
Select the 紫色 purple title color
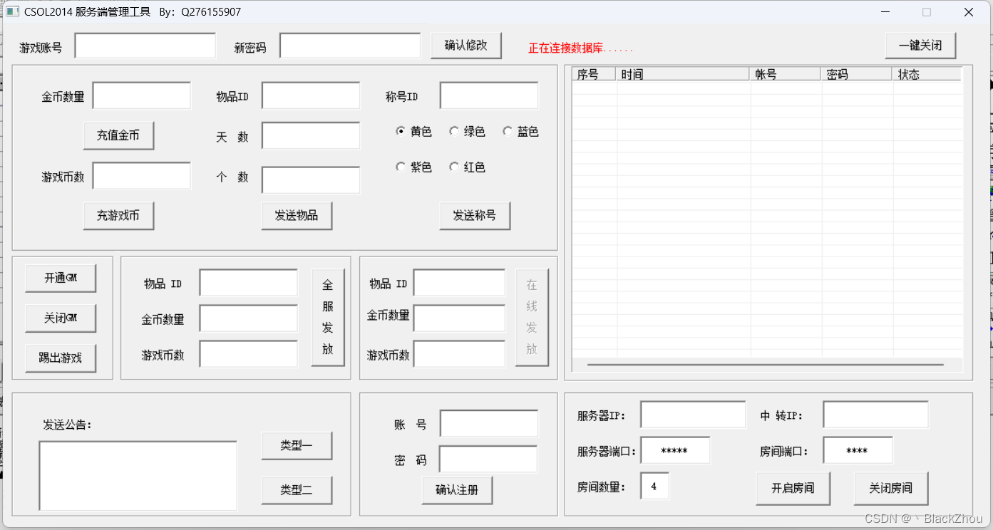pos(401,166)
